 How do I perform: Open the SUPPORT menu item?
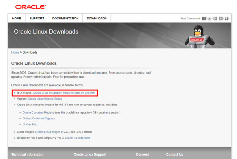[x=37, y=18]
